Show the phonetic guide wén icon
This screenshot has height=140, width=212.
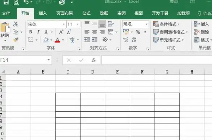pyautogui.click(x=72, y=40)
